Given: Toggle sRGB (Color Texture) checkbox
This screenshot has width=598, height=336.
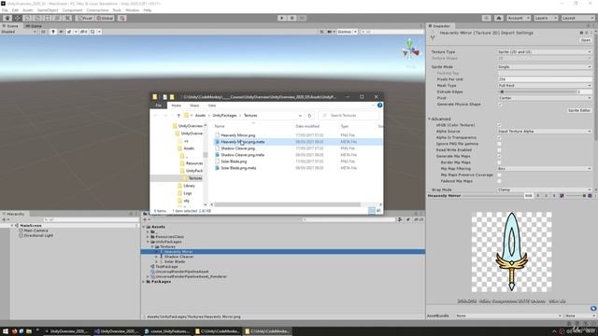Looking at the screenshot, I should coord(500,125).
